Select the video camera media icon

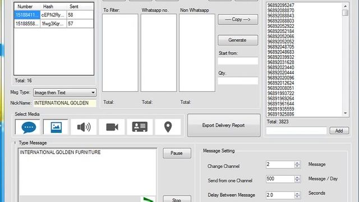click(x=112, y=127)
